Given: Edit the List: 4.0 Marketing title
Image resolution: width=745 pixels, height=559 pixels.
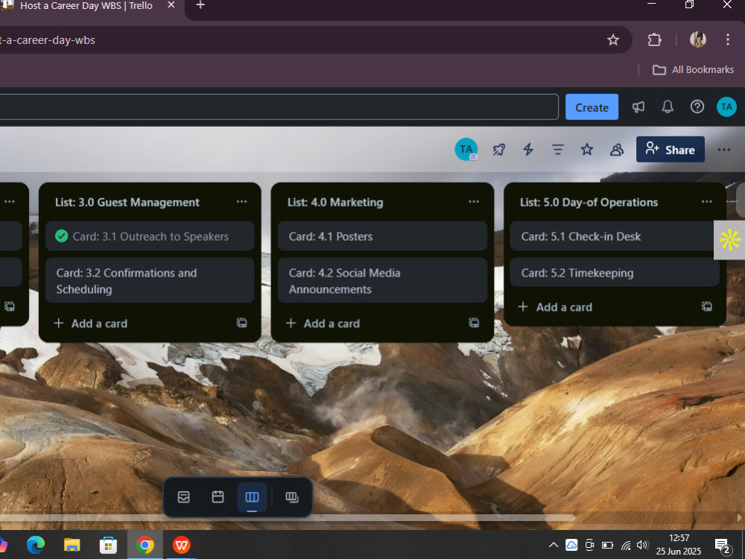Looking at the screenshot, I should click(335, 202).
